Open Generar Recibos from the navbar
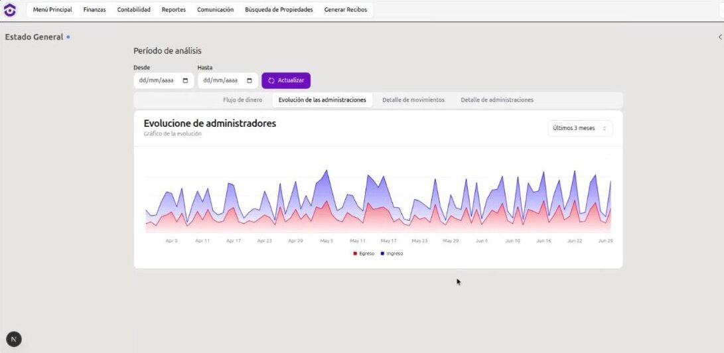Viewport: 724px width, 353px height. (345, 10)
